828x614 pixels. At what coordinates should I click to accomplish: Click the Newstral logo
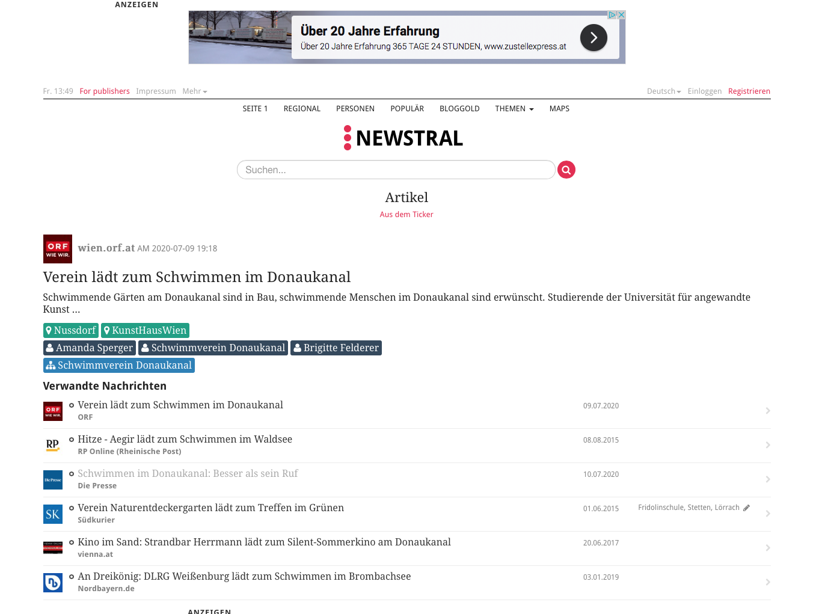[403, 138]
